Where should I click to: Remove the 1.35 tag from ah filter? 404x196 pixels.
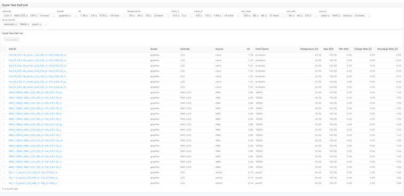(87, 15)
